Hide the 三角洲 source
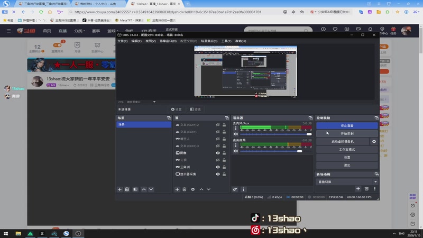This screenshot has width=423, height=238. click(x=218, y=167)
